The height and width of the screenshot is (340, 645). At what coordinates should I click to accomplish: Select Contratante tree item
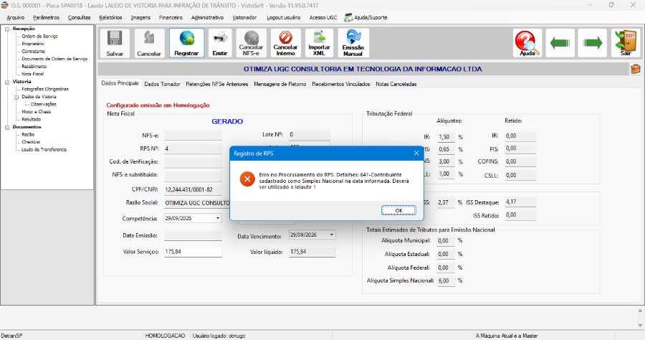click(x=33, y=52)
